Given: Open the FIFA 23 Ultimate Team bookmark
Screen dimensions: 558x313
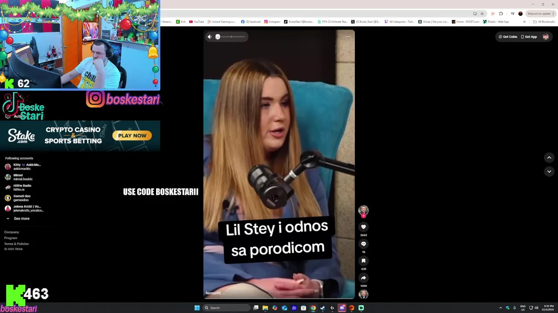Looking at the screenshot, I should [333, 21].
